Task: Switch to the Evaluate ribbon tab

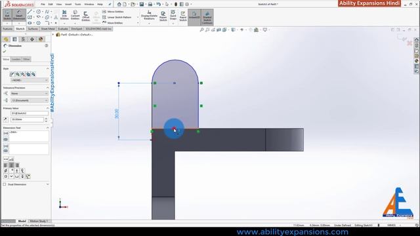Action: [x=63, y=29]
